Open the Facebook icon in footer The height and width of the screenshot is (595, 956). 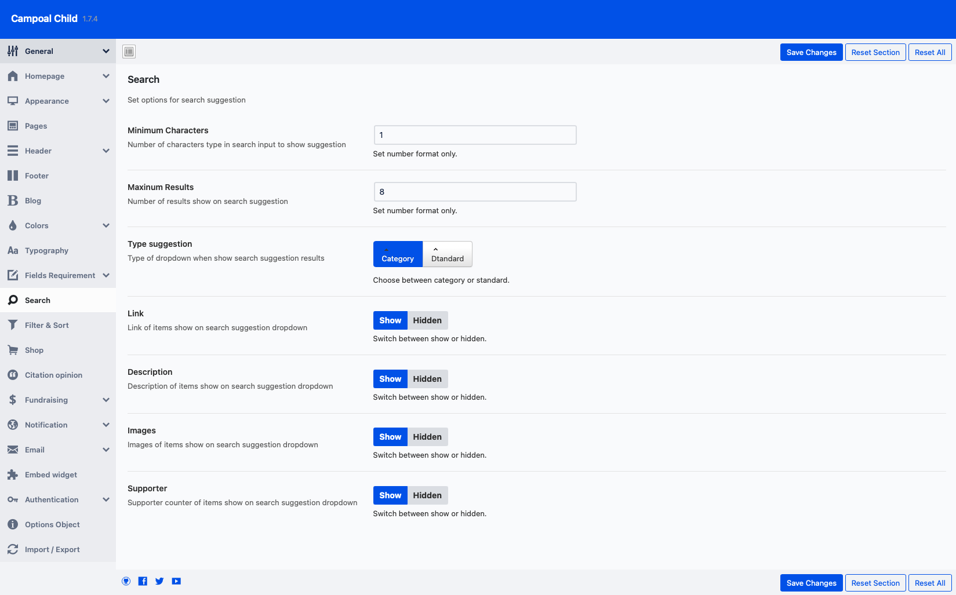coord(143,581)
